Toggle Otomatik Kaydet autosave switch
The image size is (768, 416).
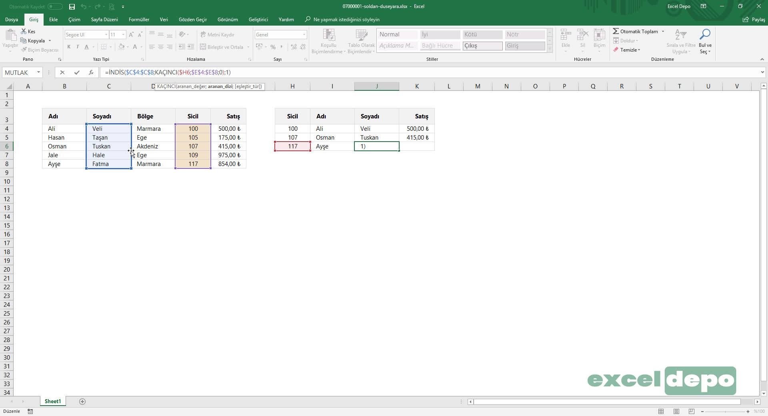(x=55, y=6)
